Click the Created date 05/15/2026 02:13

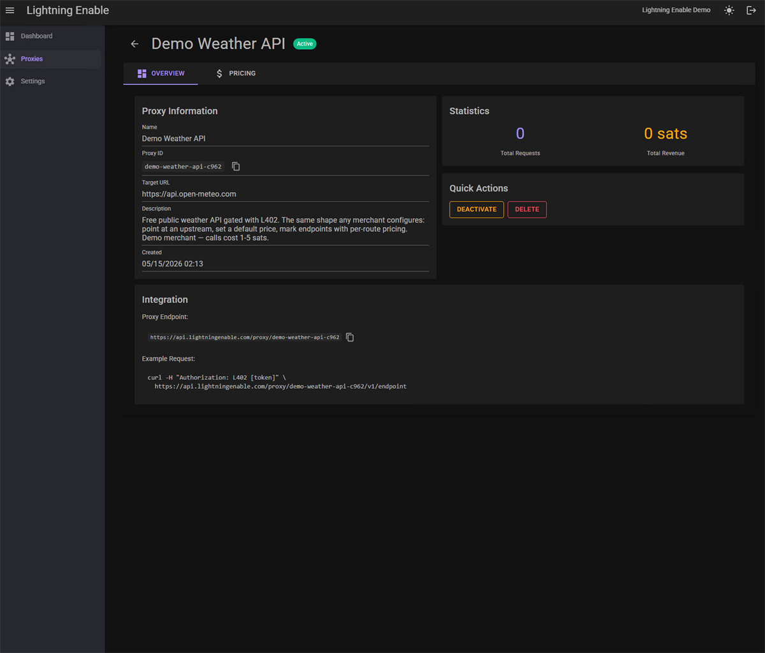coord(172,264)
